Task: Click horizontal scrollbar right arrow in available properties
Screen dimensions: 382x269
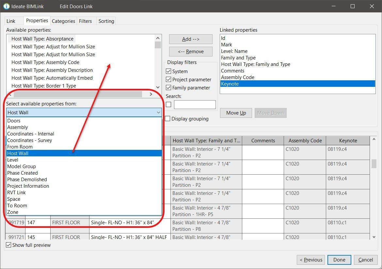Action: 151,94
